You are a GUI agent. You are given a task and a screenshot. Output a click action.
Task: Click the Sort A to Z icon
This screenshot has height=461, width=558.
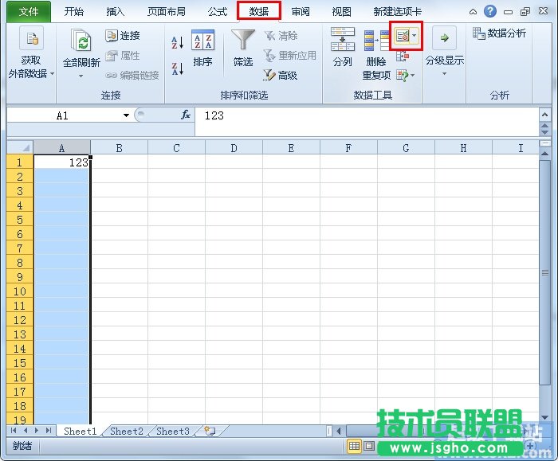178,42
